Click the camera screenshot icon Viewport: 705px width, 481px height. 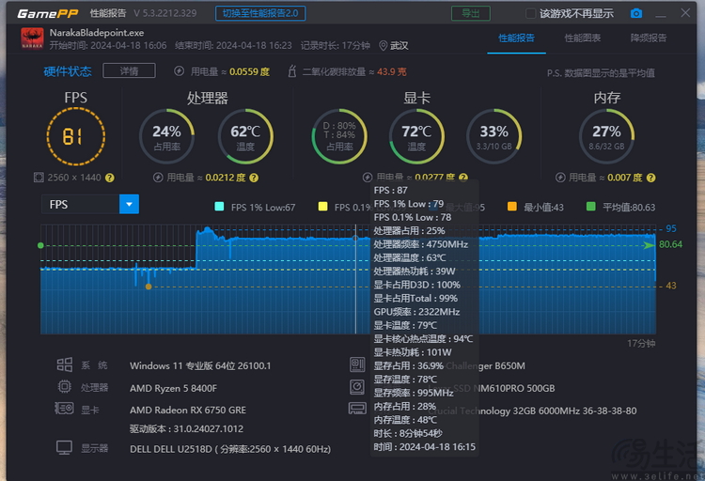(636, 13)
